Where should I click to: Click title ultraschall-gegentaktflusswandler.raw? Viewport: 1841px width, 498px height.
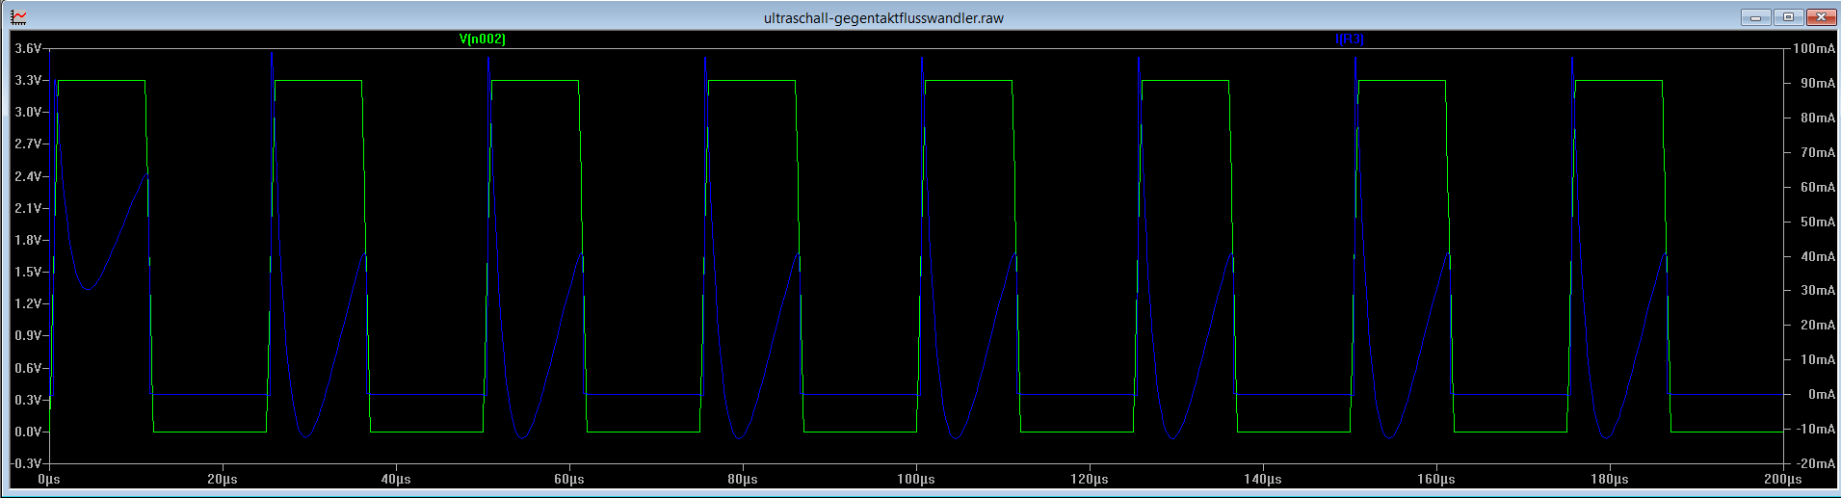coord(883,17)
